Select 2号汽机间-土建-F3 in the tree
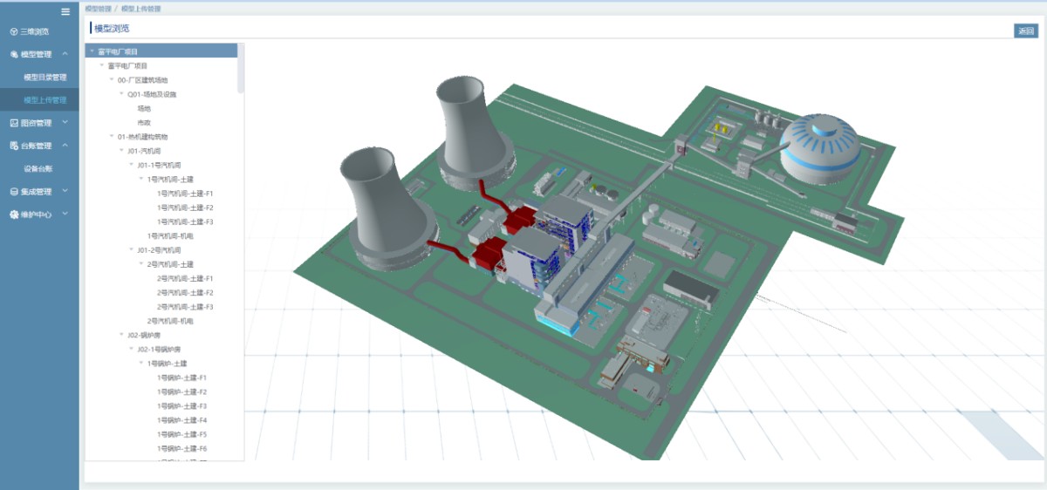The image size is (1047, 490). [186, 307]
